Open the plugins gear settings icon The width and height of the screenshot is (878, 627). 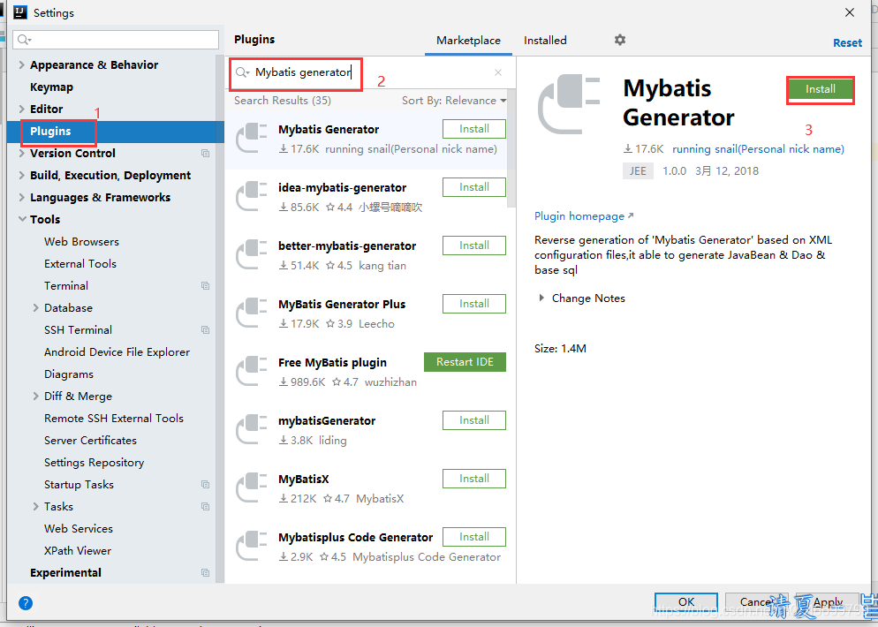[619, 40]
